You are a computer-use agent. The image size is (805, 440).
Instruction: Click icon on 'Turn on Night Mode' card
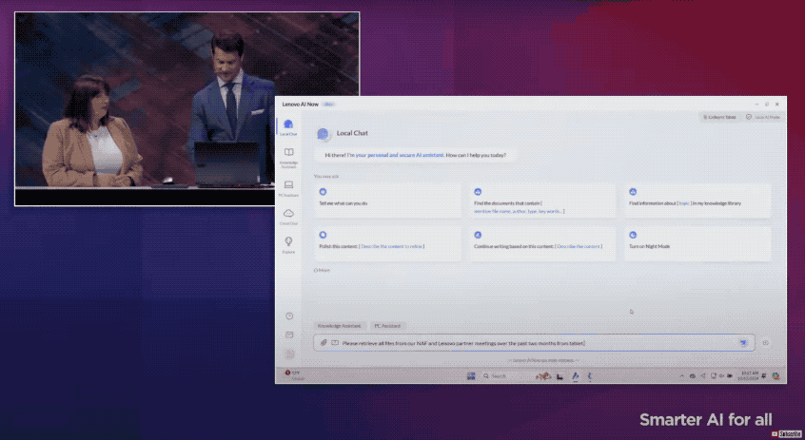click(633, 235)
